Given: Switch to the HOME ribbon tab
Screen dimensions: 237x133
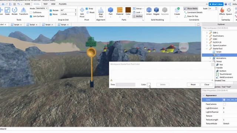Looking at the screenshot, I should (x=27, y=4).
